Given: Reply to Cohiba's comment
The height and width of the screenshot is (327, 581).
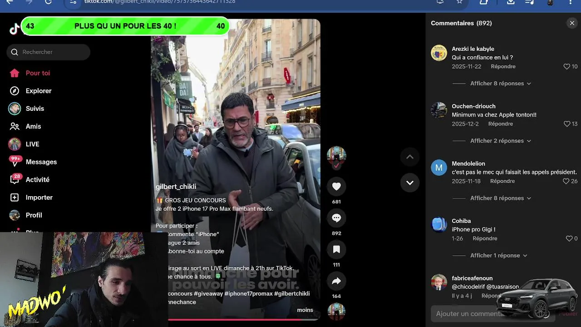Looking at the screenshot, I should pyautogui.click(x=485, y=238).
